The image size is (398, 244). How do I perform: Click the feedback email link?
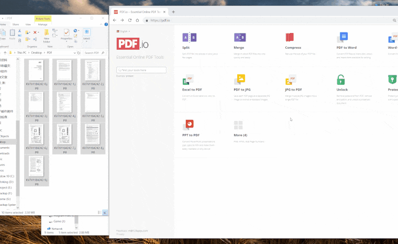pos(138,231)
